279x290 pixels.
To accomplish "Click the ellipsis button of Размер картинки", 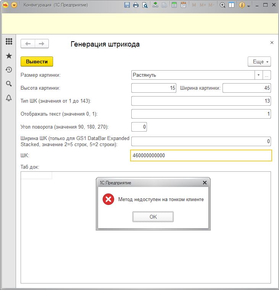I will tap(267, 75).
